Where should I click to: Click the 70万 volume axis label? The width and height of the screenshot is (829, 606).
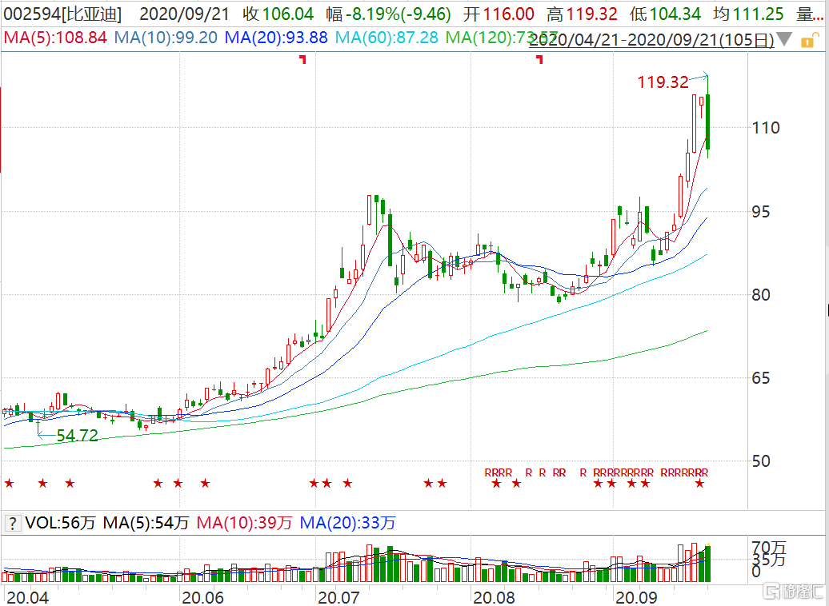(x=769, y=548)
